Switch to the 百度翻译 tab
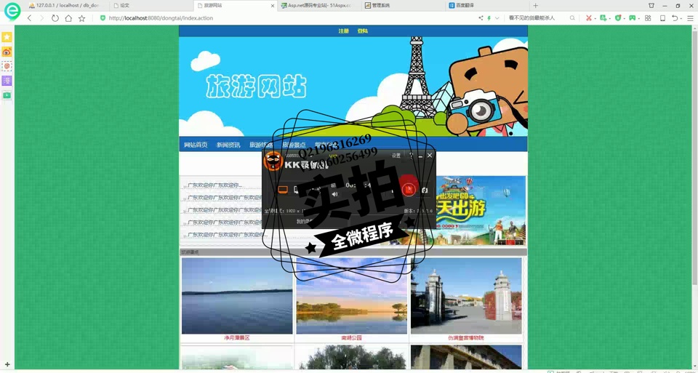This screenshot has height=373, width=698. click(486, 6)
